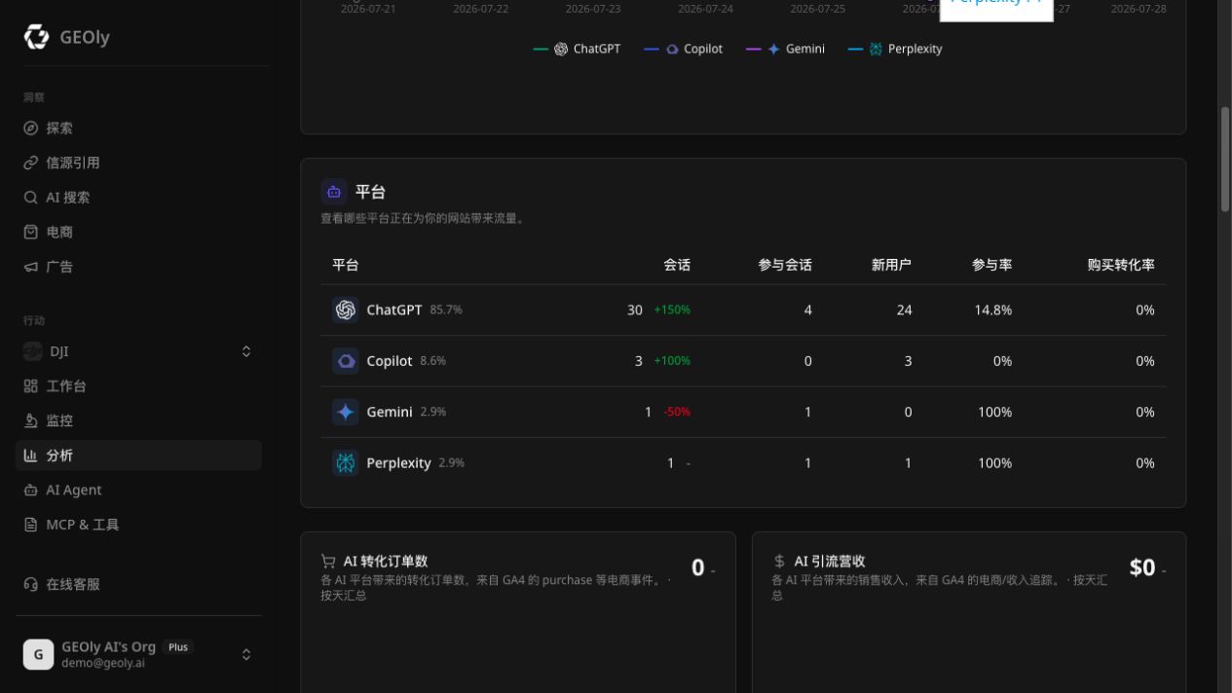Viewport: 1232px width, 693px height.
Task: Click the GEOly logo icon
Action: [36, 37]
